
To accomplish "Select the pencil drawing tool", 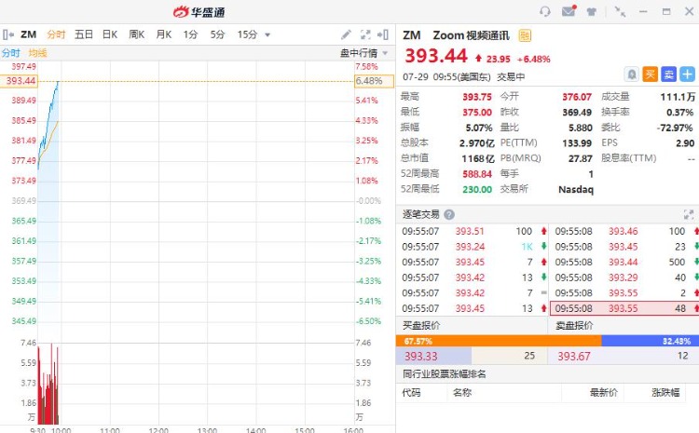I will pos(346,34).
